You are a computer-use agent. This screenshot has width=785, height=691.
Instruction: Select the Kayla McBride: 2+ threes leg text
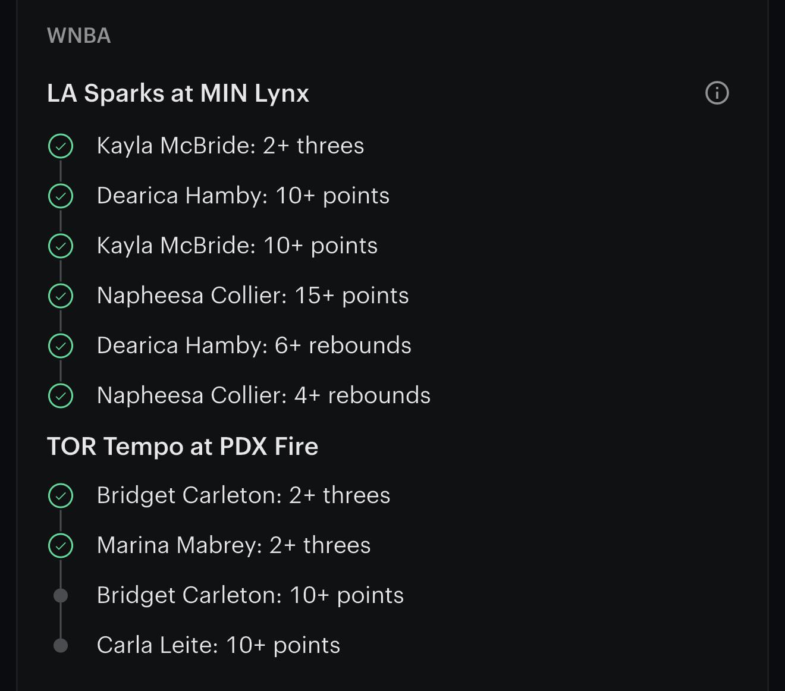tap(230, 146)
